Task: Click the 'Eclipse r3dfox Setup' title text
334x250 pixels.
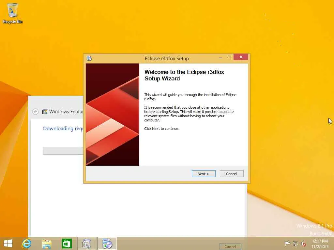Action: 167,59
